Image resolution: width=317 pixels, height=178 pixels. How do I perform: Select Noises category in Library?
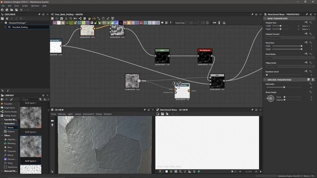[10, 128]
